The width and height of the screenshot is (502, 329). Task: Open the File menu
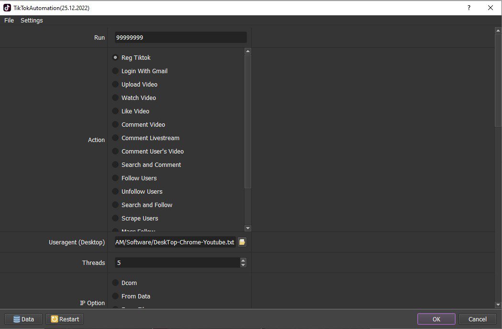click(x=9, y=20)
